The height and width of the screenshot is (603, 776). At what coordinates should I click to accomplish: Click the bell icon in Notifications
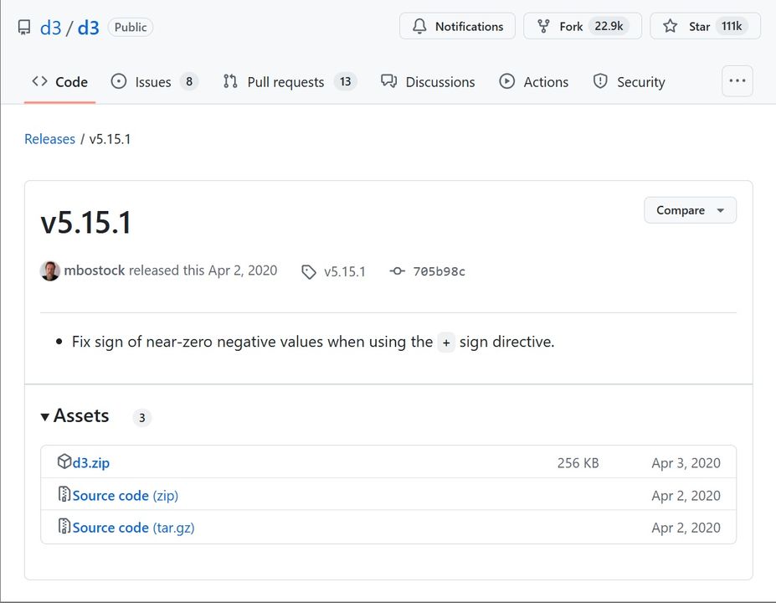tap(419, 27)
